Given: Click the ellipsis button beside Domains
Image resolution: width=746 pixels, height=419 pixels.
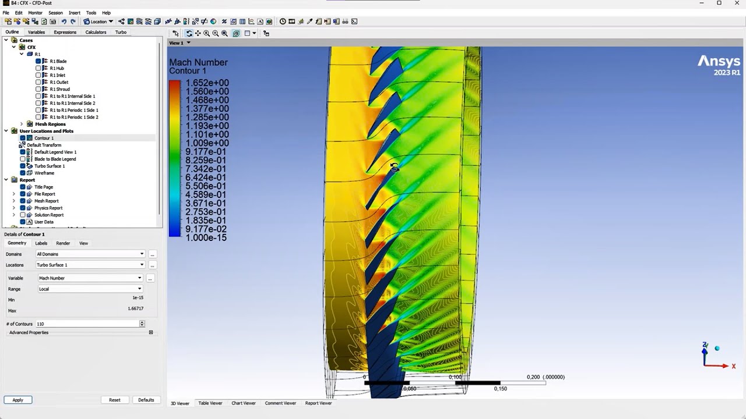Looking at the screenshot, I should pyautogui.click(x=152, y=254).
